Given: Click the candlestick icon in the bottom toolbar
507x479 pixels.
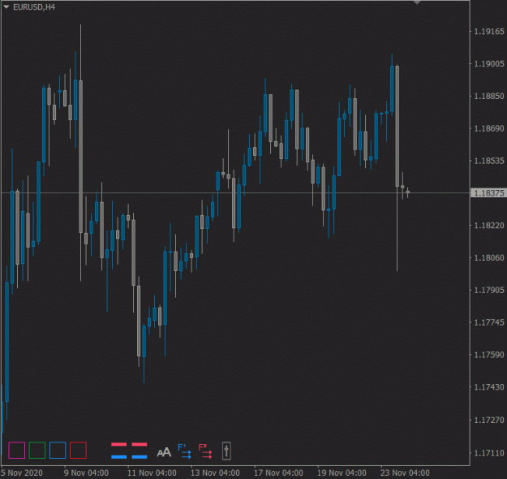Looking at the screenshot, I should click(226, 451).
